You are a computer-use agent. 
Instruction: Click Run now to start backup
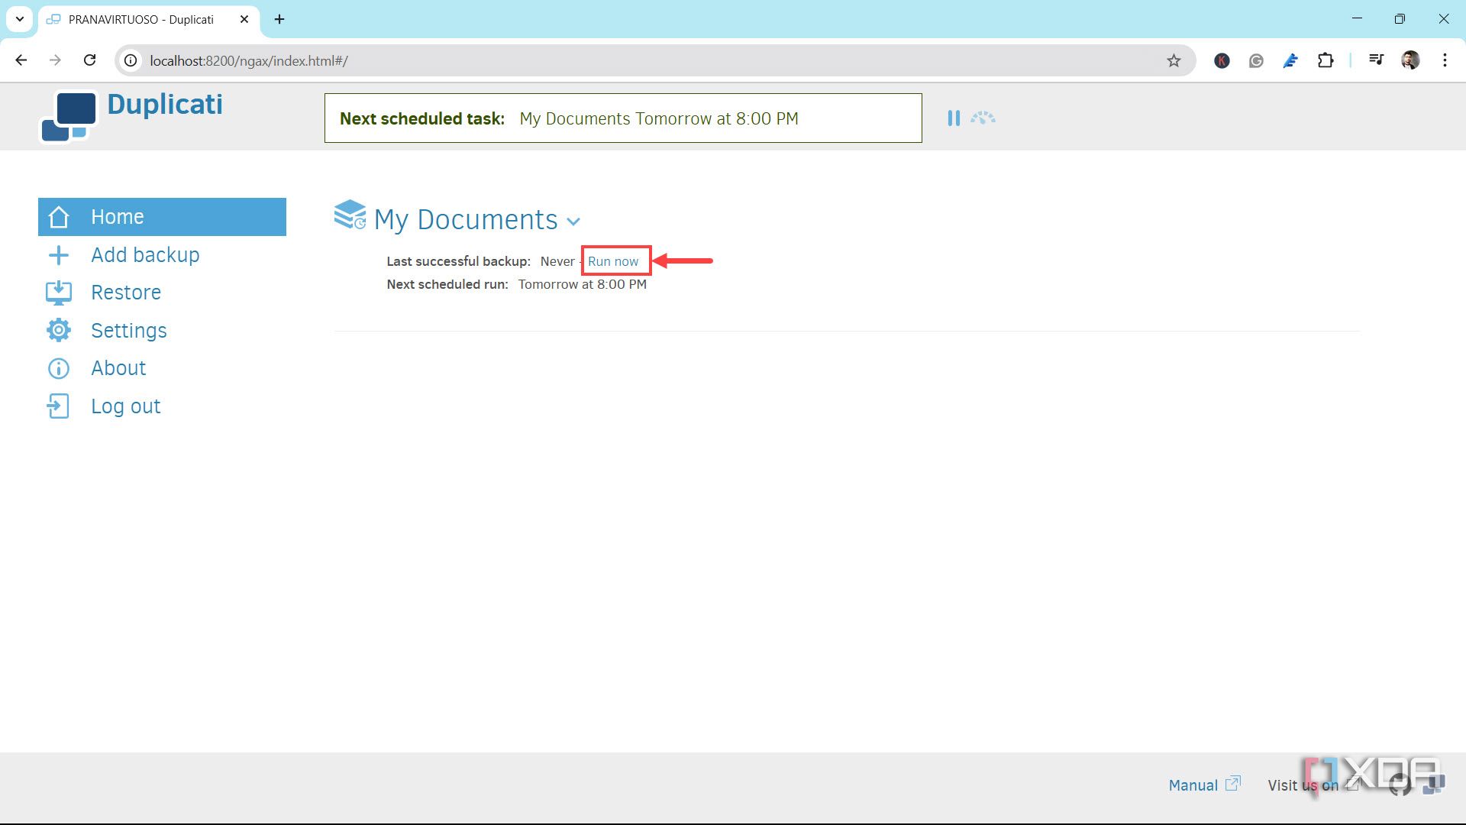click(x=612, y=261)
